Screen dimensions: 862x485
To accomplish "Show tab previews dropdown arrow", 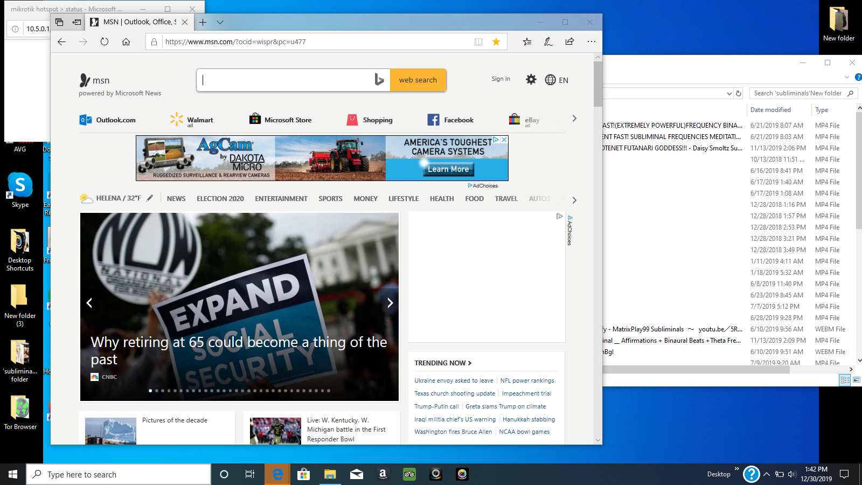I will click(220, 22).
